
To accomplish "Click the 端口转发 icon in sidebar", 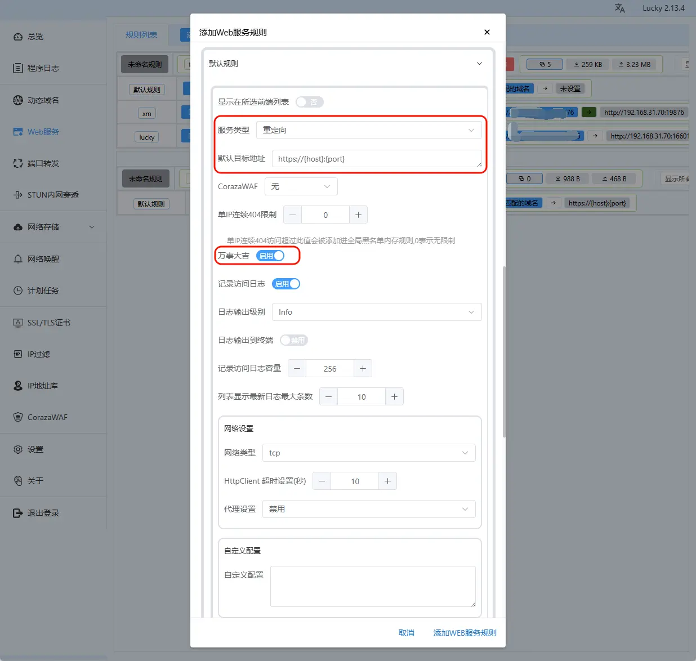I will 18,163.
